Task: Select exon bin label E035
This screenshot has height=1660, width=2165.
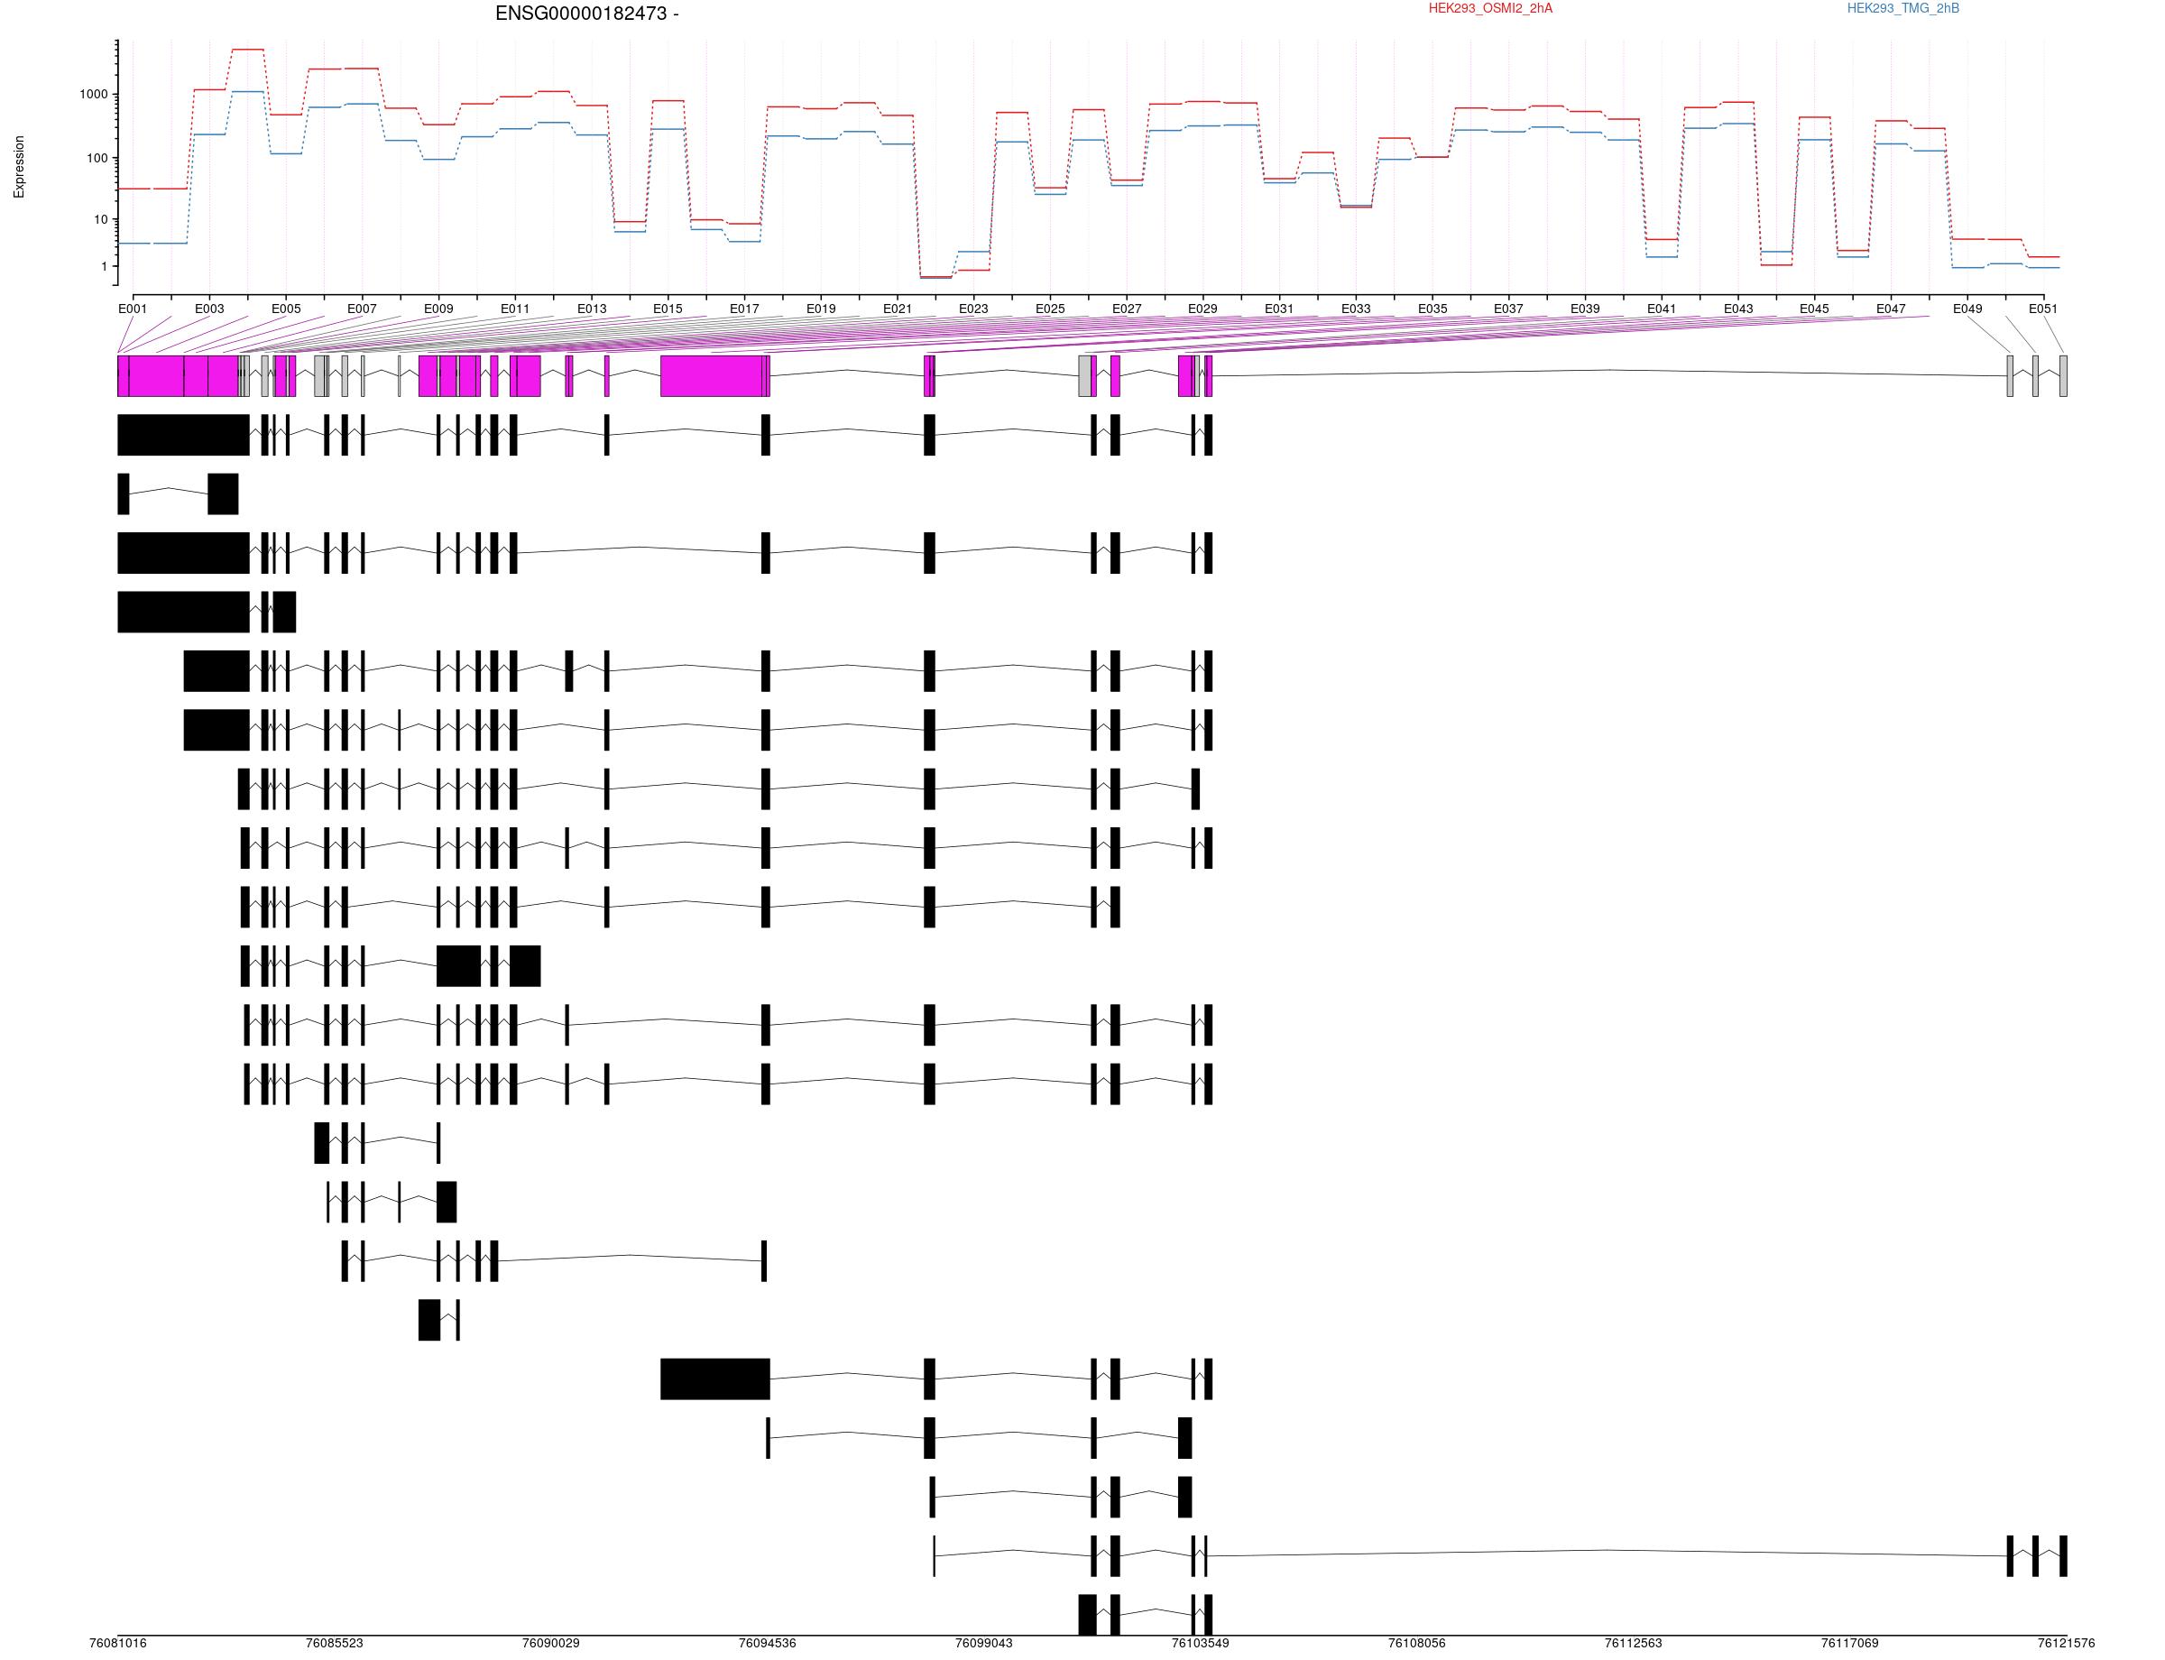Action: tap(1433, 309)
